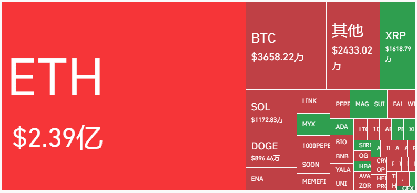Click the green SUI tile

point(378,104)
